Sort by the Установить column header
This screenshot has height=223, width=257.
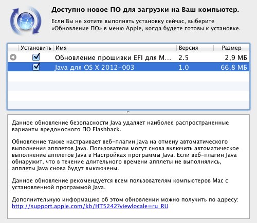coord(36,48)
